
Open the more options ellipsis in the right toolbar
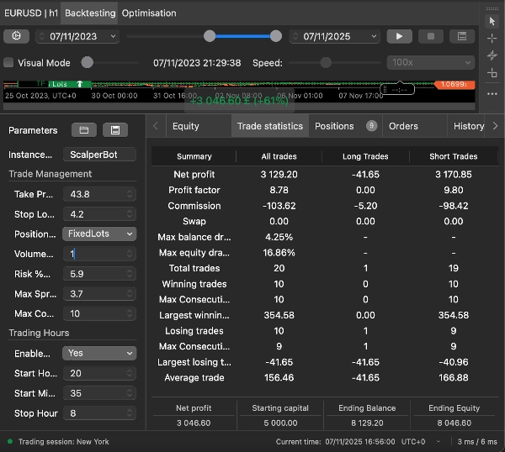coord(492,93)
